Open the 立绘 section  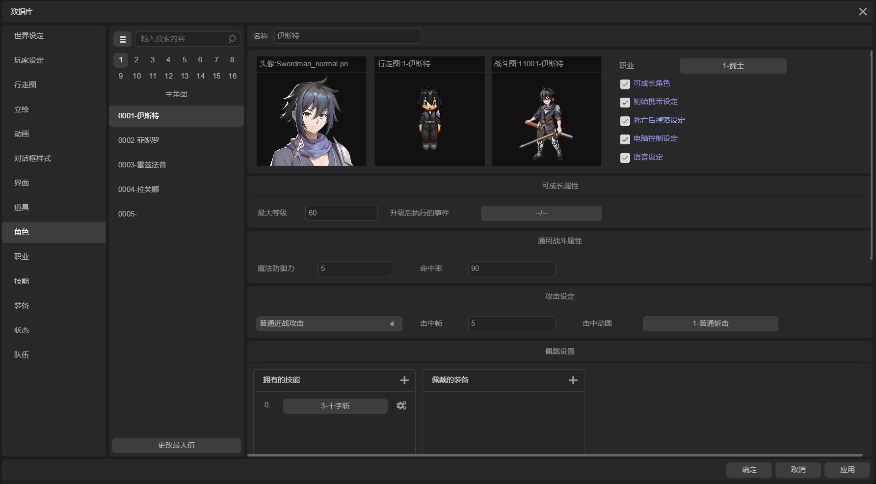tap(54, 109)
